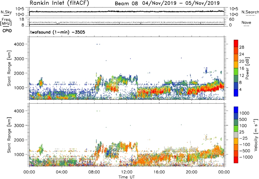The width and height of the screenshot is (259, 179).
Task: Click the 'Rankin Inlet (fitACF)' title text
Action: point(59,3)
